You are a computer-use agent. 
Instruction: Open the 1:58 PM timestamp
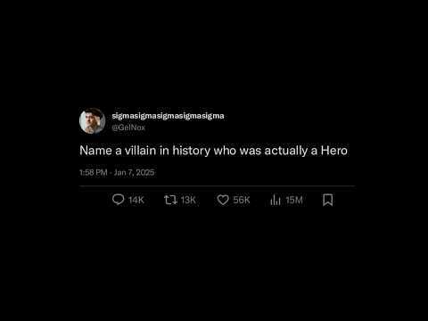coord(94,172)
